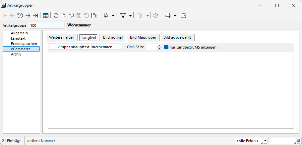Click the blue globe search icon

298,141
